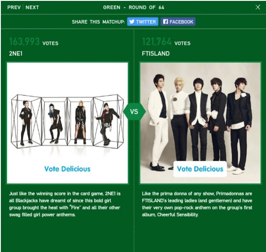Share this matchup on Facebook
266x252 pixels.
178,22
